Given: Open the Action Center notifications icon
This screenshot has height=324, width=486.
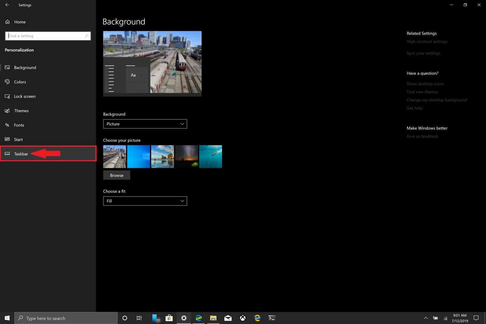Looking at the screenshot, I should coord(476,318).
